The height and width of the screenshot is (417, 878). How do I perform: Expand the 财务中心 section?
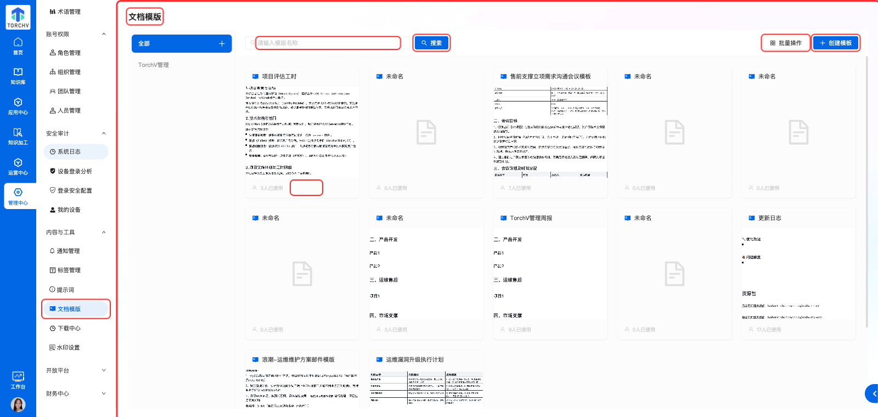pos(104,393)
